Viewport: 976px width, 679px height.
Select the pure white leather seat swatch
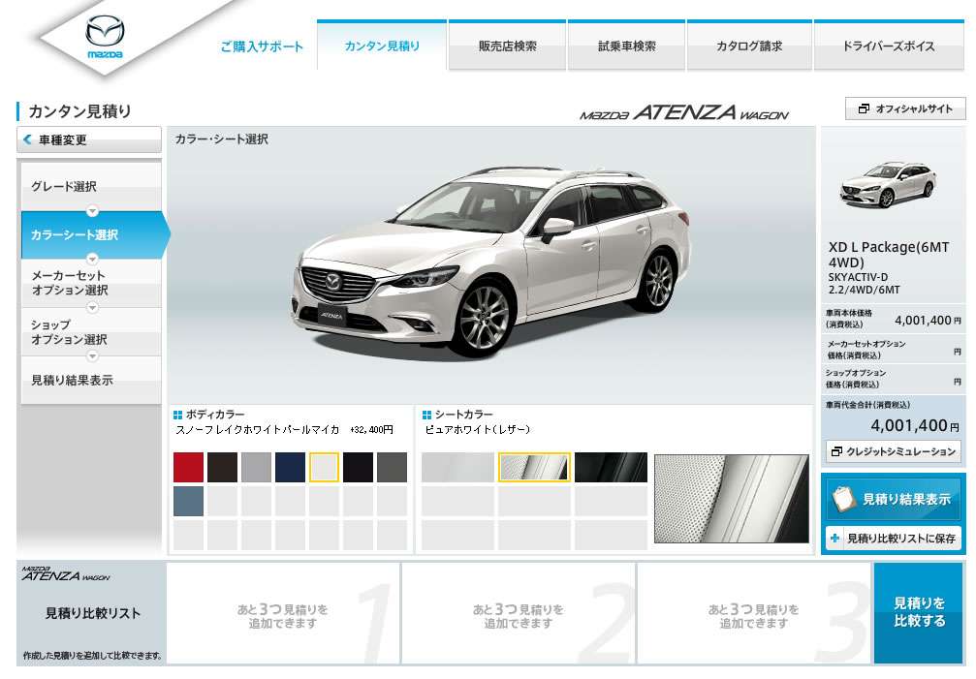(534, 467)
